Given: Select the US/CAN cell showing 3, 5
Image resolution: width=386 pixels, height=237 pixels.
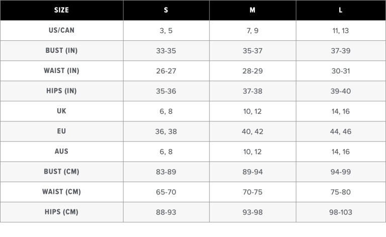Looking at the screenshot, I should [x=166, y=31].
